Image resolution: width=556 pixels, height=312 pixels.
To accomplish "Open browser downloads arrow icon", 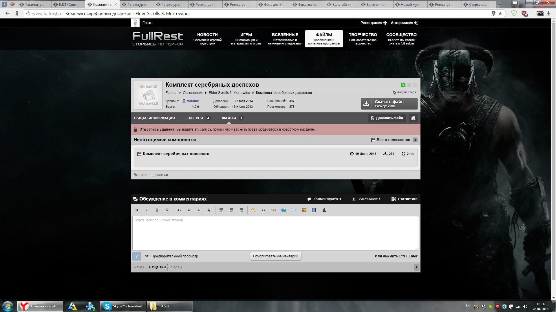I will [548, 13].
